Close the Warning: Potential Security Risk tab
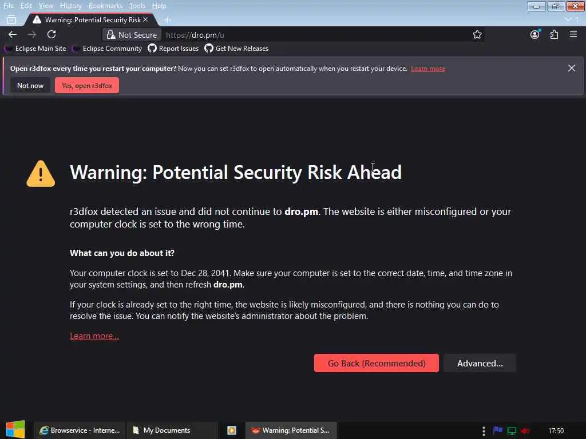 (145, 19)
